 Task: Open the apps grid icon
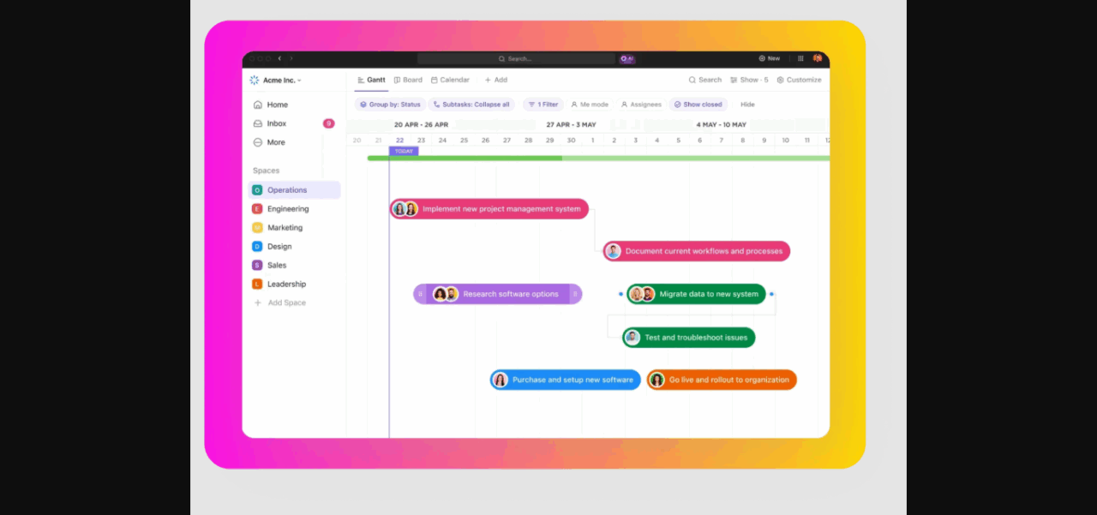800,58
